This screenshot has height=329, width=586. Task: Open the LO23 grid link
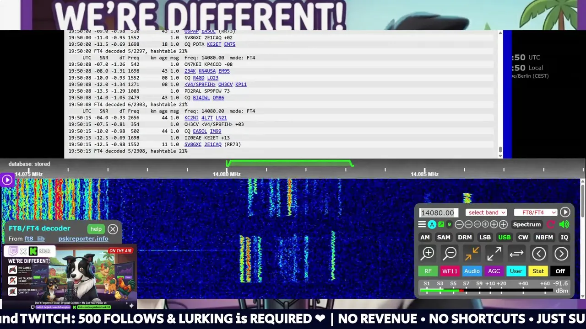[212, 78]
